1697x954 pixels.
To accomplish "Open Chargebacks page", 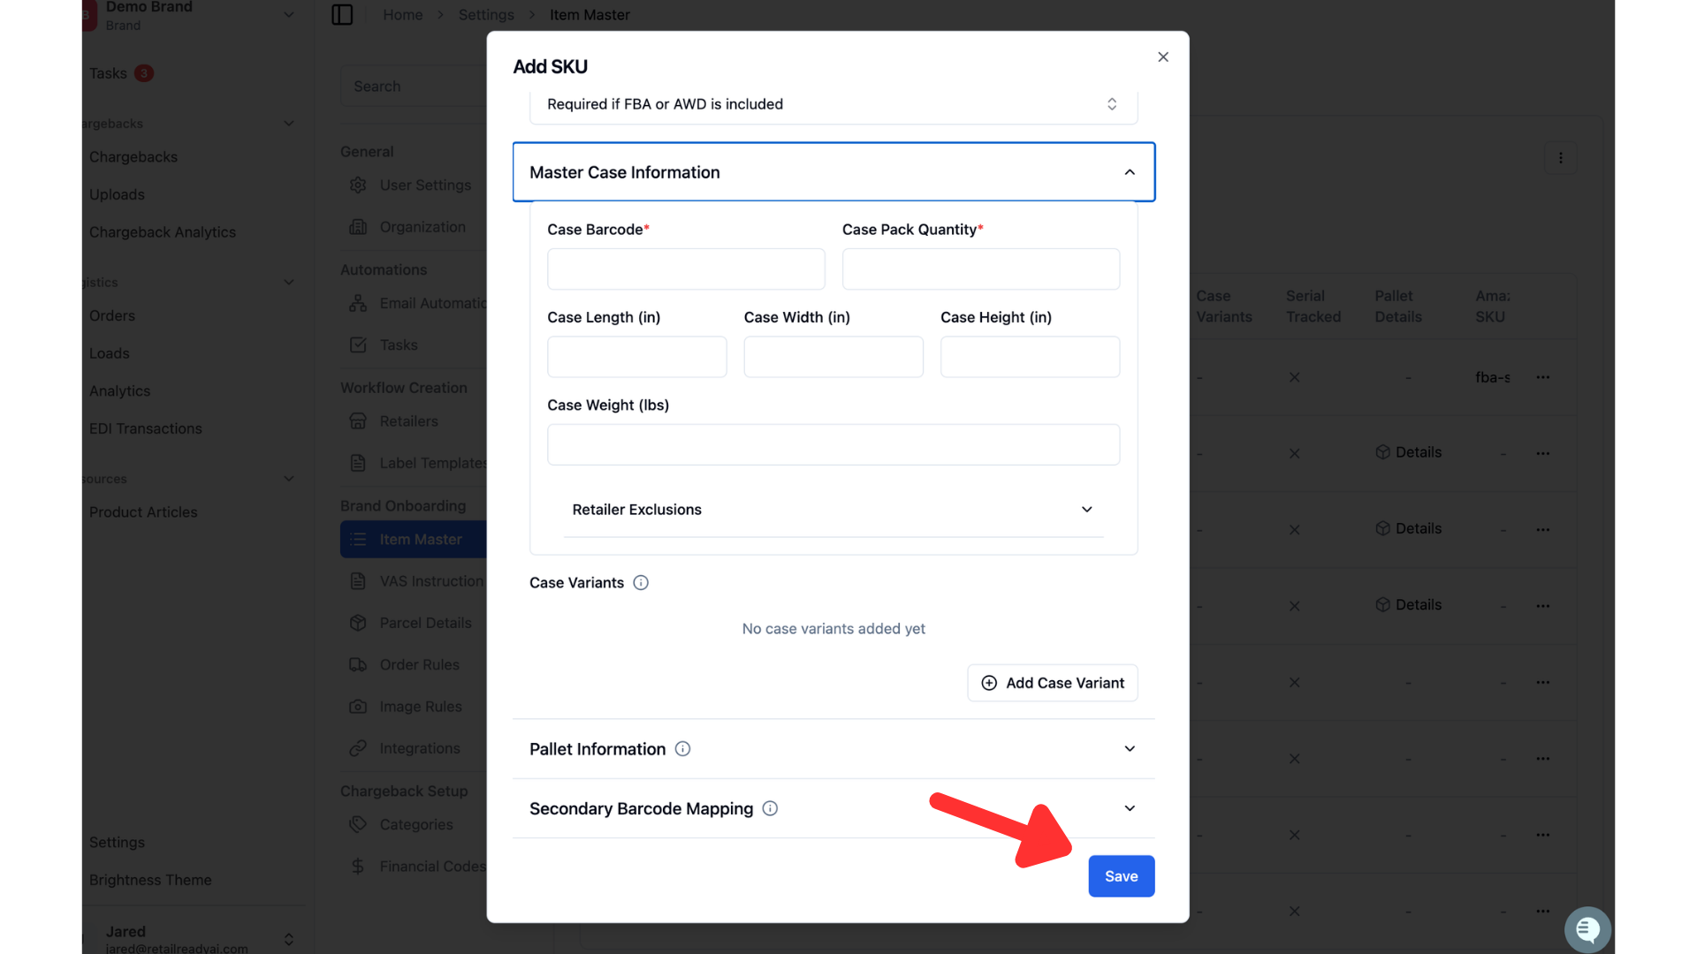I will point(133,157).
